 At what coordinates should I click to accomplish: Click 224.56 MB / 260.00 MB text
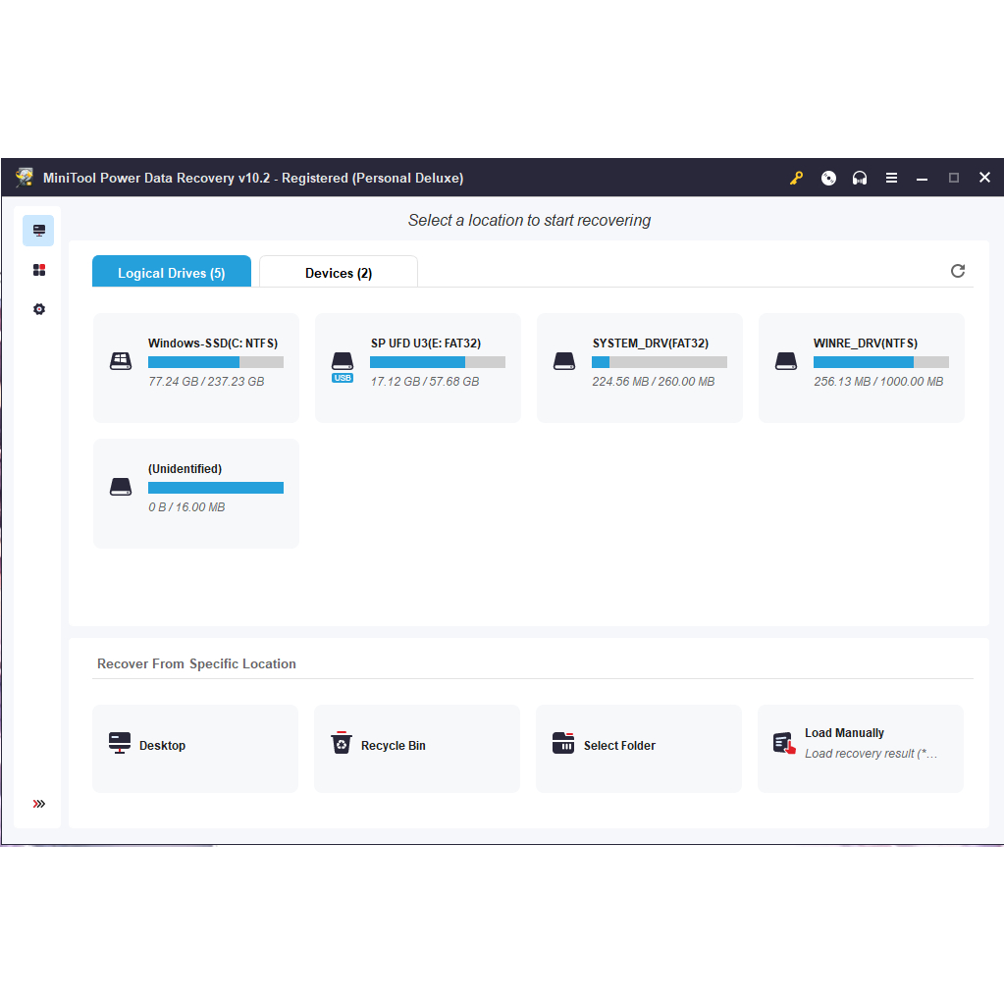point(653,382)
